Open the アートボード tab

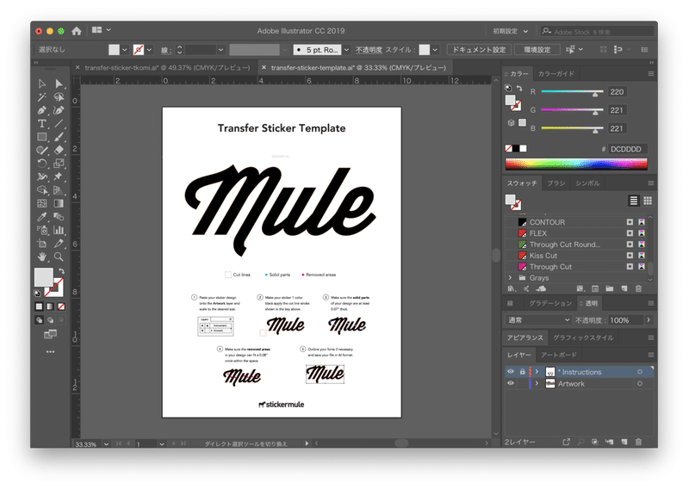558,355
